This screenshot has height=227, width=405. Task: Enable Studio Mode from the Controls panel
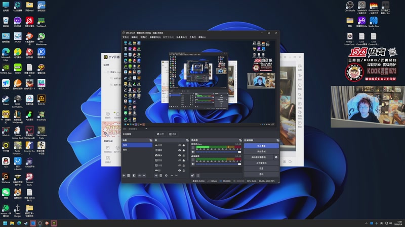(x=261, y=163)
